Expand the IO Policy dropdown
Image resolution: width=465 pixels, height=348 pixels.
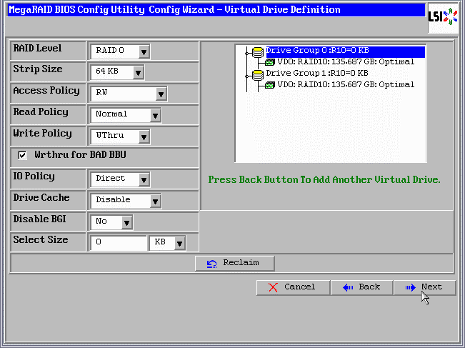[x=144, y=179]
